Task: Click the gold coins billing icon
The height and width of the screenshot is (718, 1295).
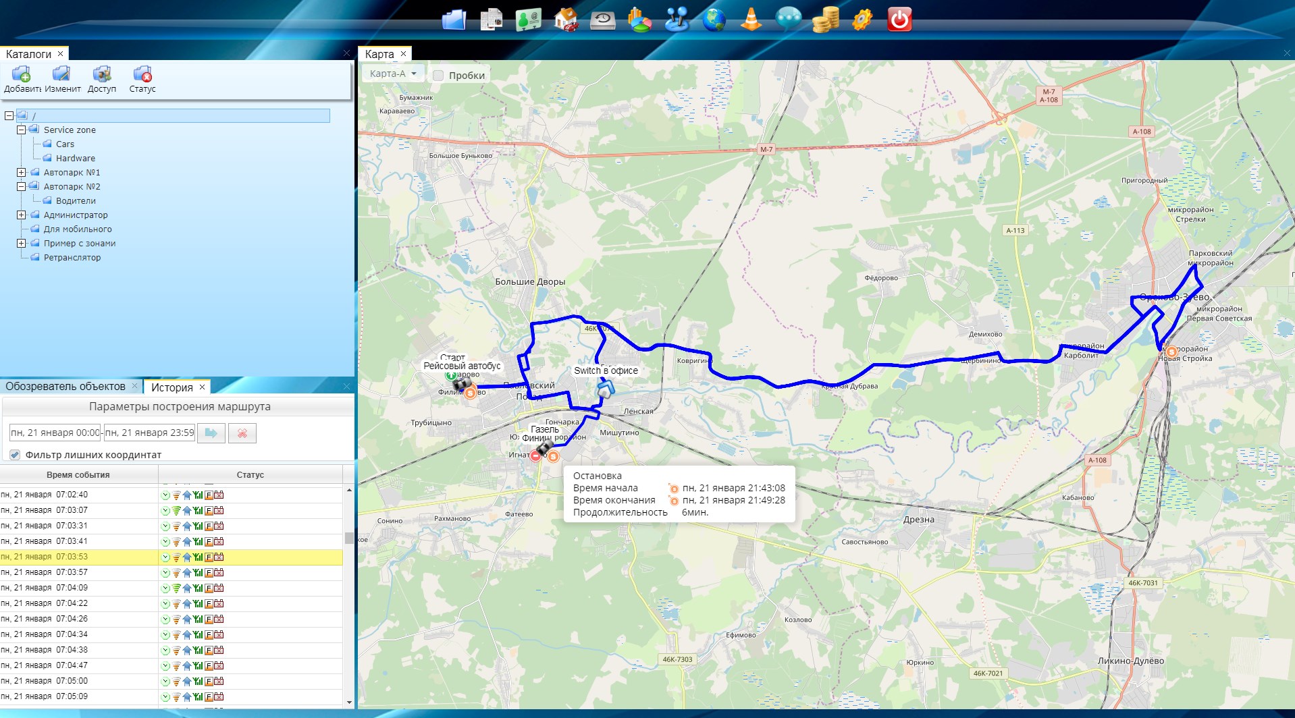Action: point(825,20)
